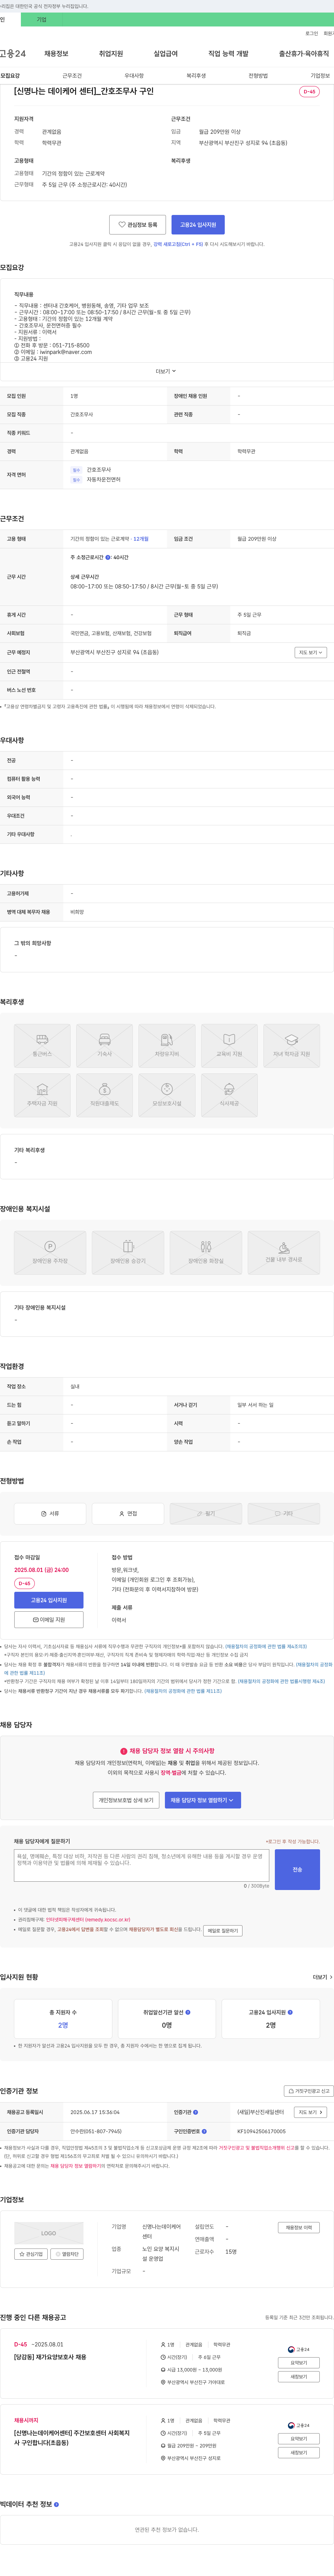Switch to the 근무조건 tab
The image size is (334, 2576).
tap(72, 76)
